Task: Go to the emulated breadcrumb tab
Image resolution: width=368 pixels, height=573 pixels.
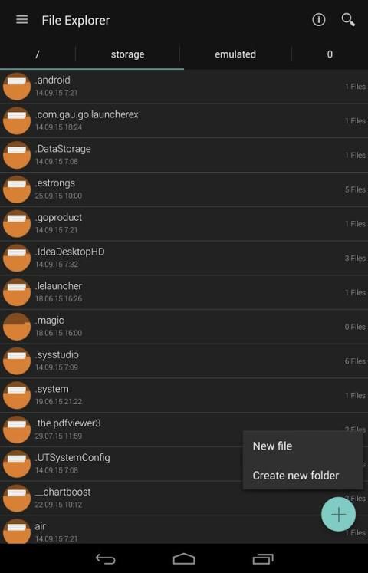Action: tap(235, 54)
